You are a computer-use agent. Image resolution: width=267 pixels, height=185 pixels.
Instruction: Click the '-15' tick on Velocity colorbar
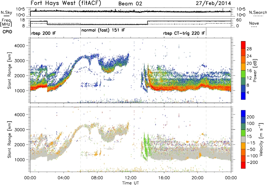click(251, 143)
